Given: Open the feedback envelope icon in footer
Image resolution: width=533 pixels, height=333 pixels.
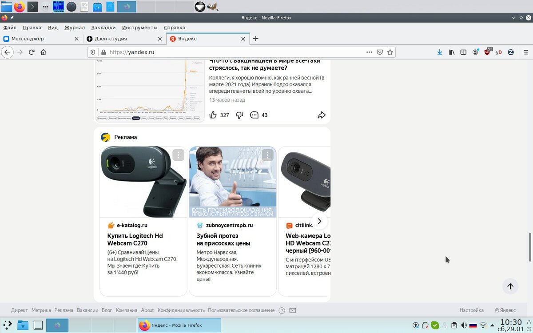Looking at the screenshot, I should pos(292,310).
